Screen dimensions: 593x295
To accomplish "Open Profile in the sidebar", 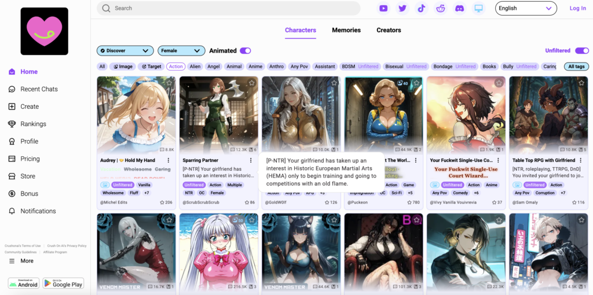I will [x=23, y=141].
